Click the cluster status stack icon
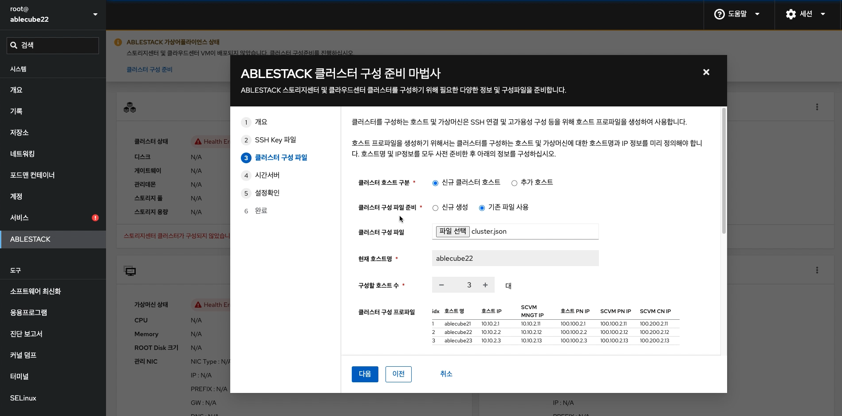This screenshot has width=842, height=416. pyautogui.click(x=130, y=107)
